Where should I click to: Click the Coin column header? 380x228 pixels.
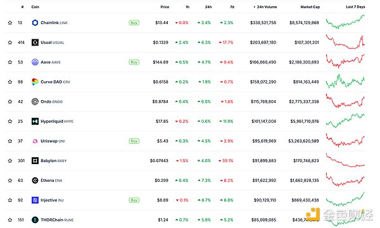pos(35,7)
